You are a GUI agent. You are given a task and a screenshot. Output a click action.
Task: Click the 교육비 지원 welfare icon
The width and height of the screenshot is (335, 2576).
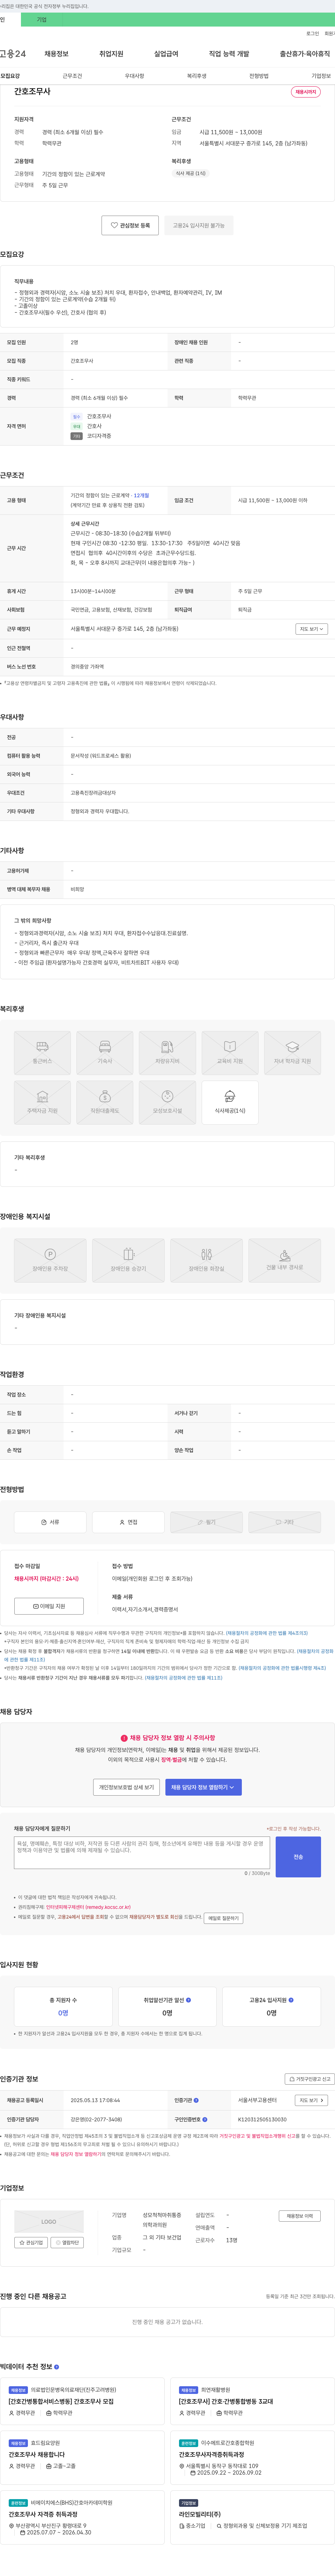230,1053
